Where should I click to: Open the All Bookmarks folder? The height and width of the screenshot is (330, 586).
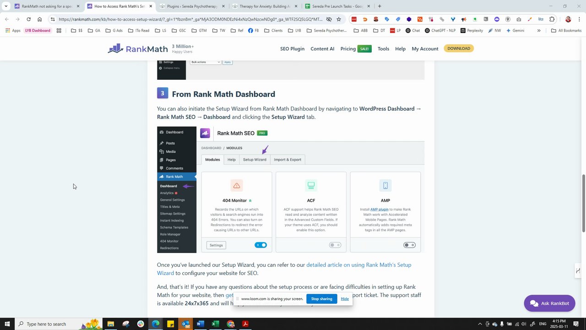click(x=566, y=31)
